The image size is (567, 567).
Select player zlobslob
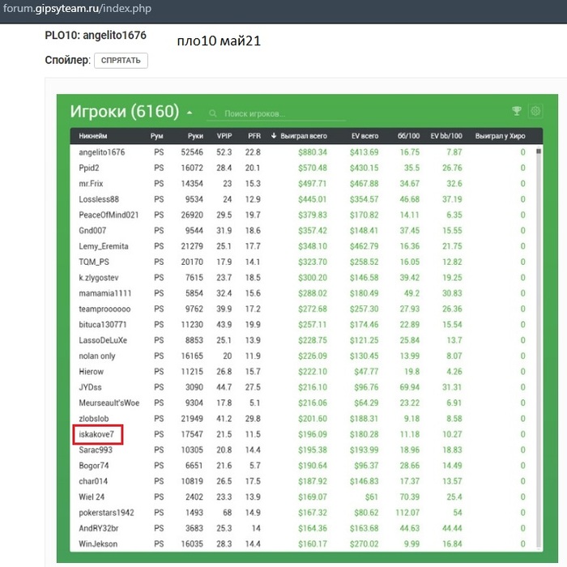tap(94, 419)
